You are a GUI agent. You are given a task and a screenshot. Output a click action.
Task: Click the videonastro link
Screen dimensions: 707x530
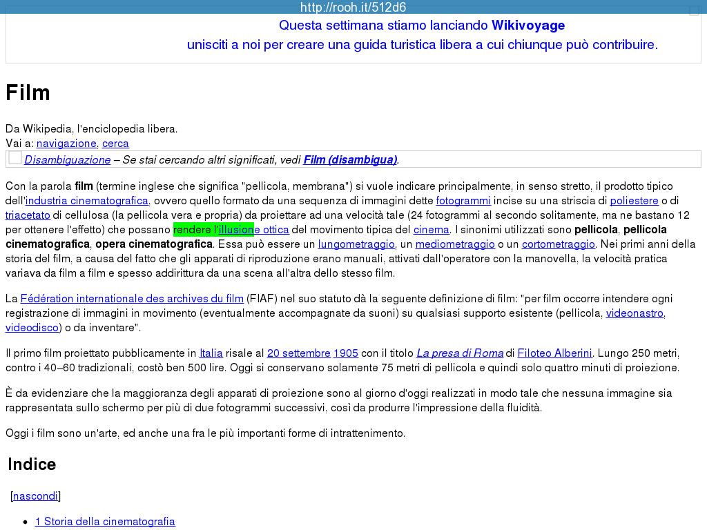635,313
